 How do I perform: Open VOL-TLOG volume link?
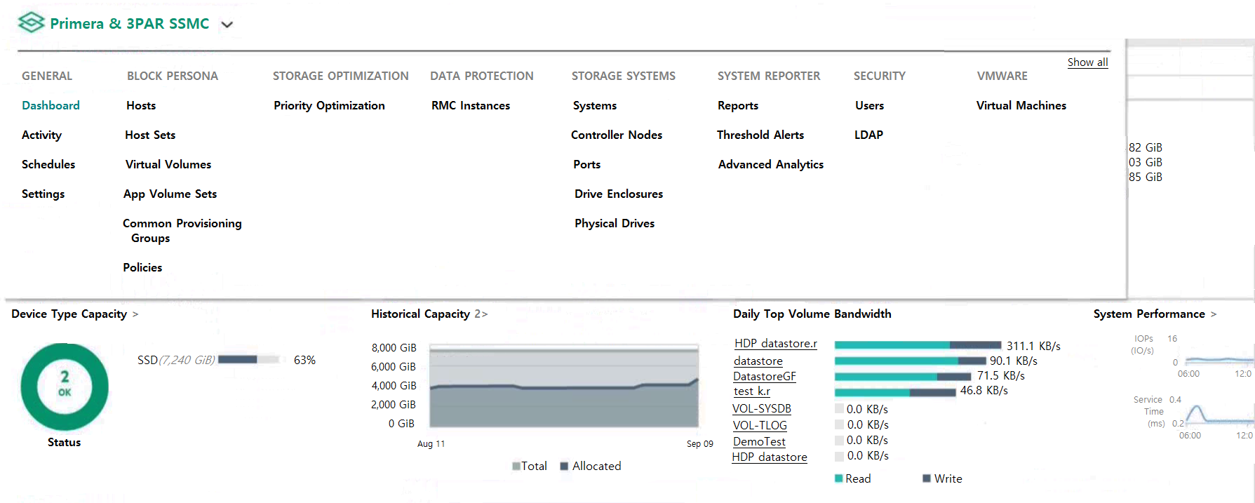[760, 425]
